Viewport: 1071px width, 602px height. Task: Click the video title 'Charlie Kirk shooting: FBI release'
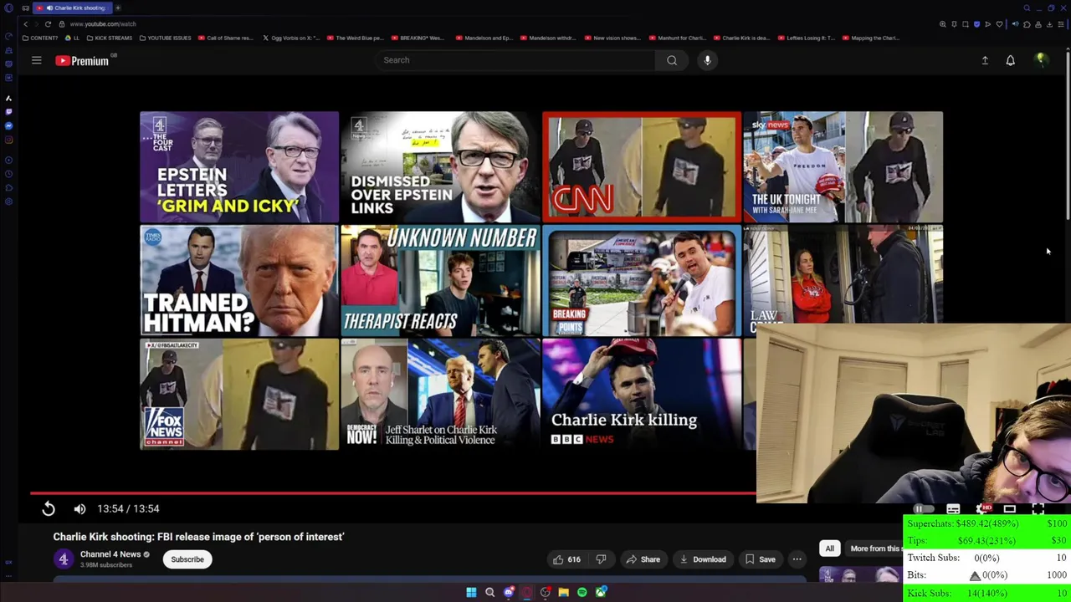click(x=198, y=537)
